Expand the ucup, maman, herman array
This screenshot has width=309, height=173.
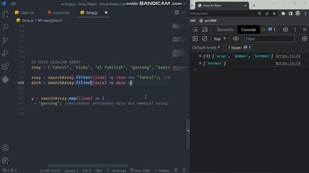click(x=200, y=56)
